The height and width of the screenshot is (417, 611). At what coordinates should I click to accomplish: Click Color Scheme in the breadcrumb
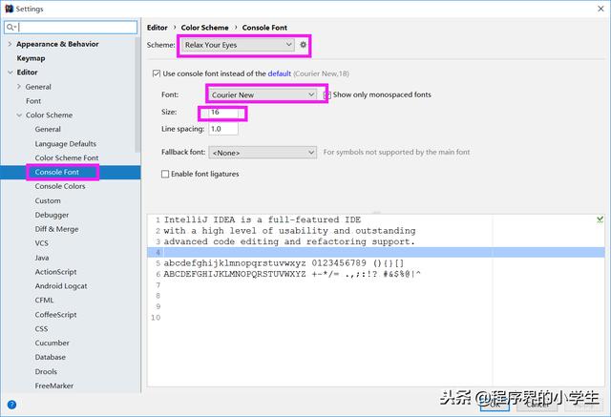pyautogui.click(x=204, y=28)
